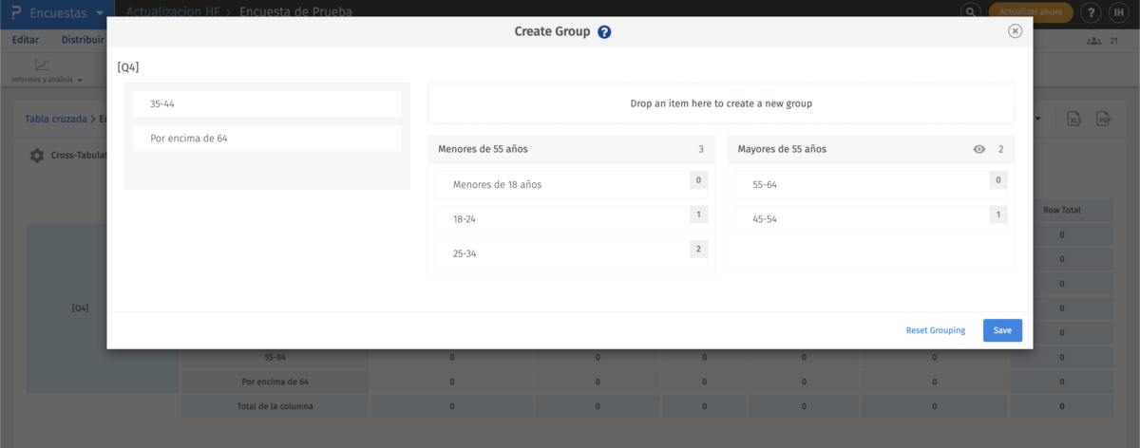Viewport: 1140px width, 448px height.
Task: Select the 25-34 group item
Action: pyautogui.click(x=571, y=253)
